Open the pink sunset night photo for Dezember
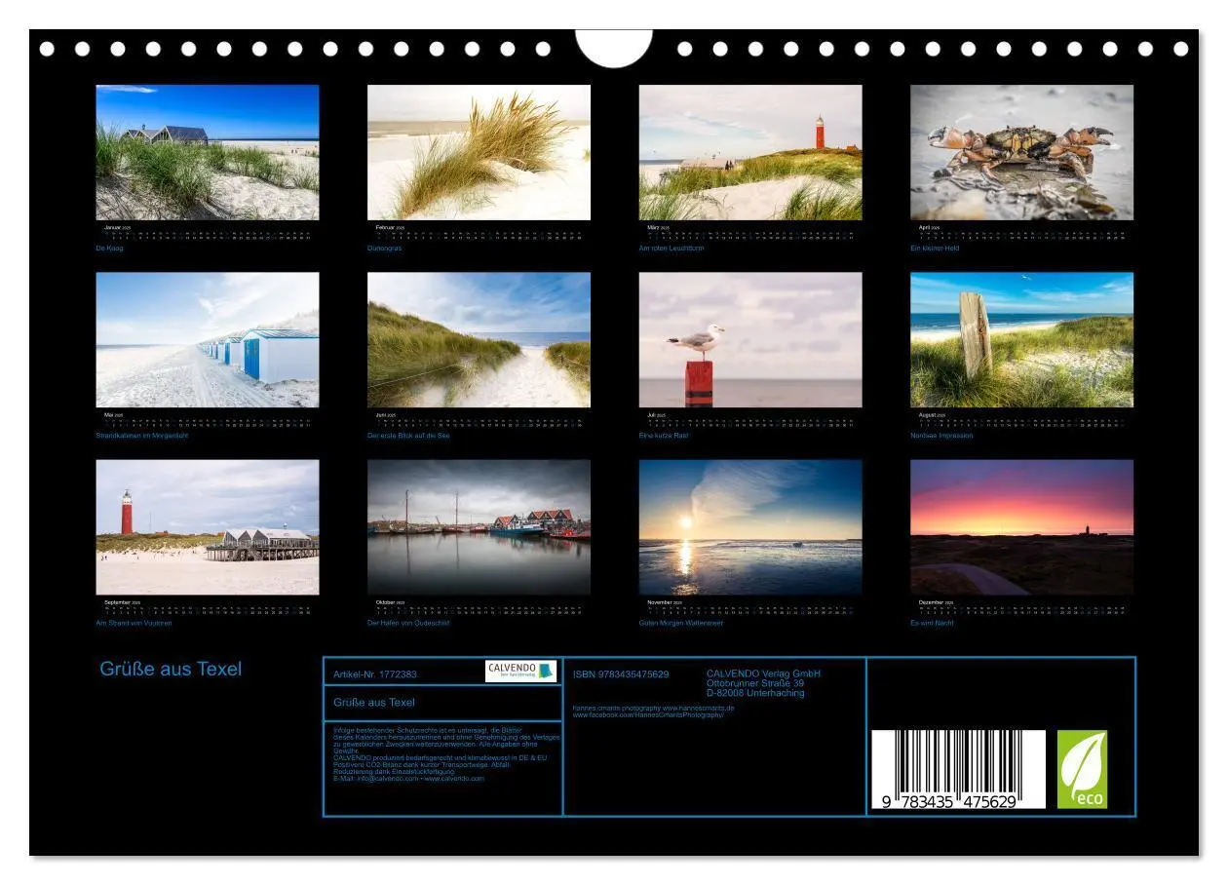 (x=1022, y=527)
